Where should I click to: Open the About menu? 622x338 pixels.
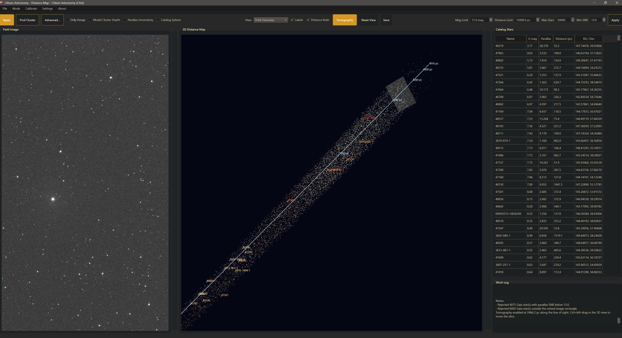point(62,9)
